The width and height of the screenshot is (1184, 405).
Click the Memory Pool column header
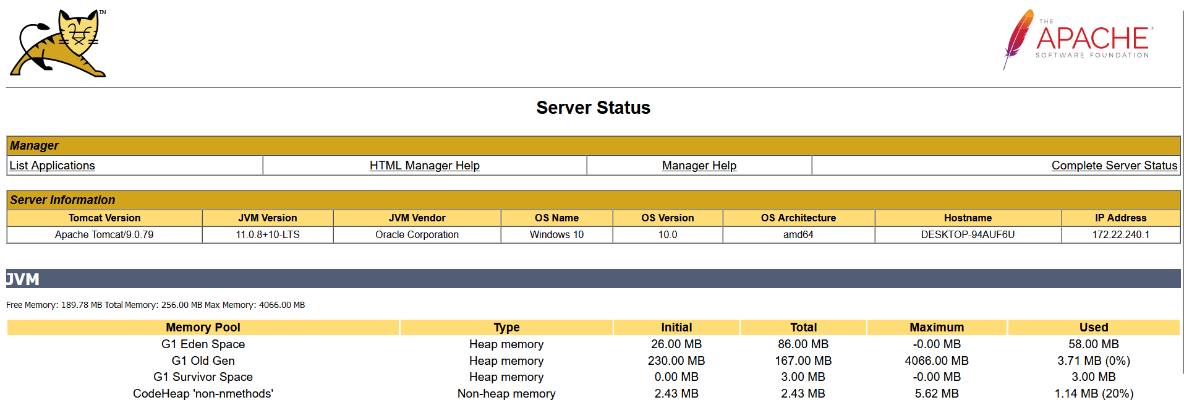(x=203, y=327)
